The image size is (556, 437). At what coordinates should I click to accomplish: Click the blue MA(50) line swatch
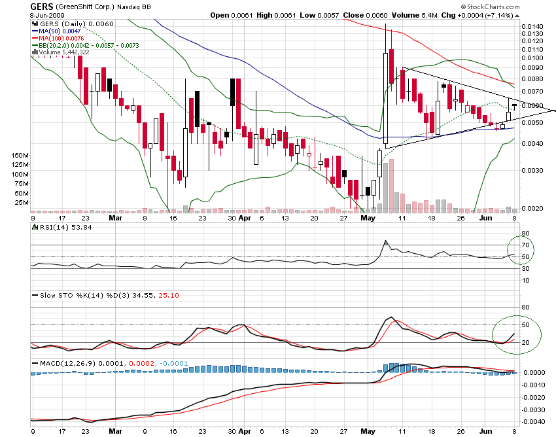35,31
